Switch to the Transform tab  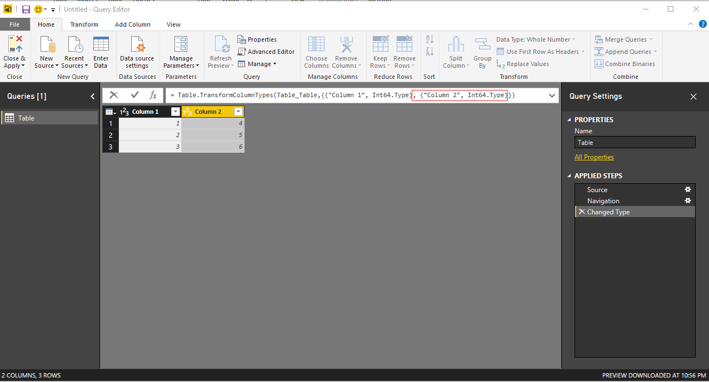(84, 24)
